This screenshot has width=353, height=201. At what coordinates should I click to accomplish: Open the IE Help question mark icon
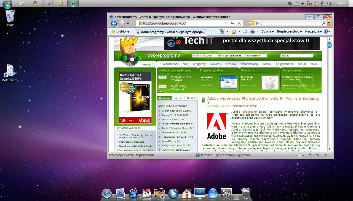coord(326,32)
